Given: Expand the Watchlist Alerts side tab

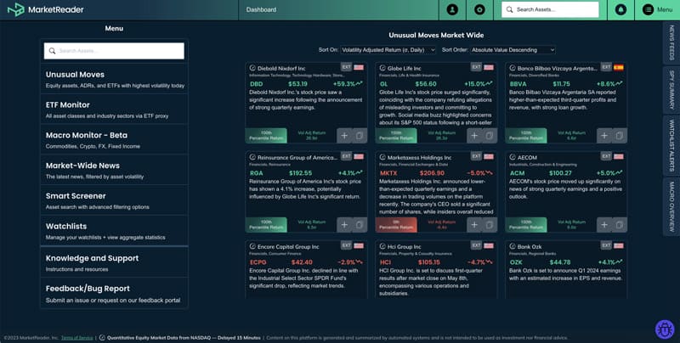Looking at the screenshot, I should [x=671, y=145].
